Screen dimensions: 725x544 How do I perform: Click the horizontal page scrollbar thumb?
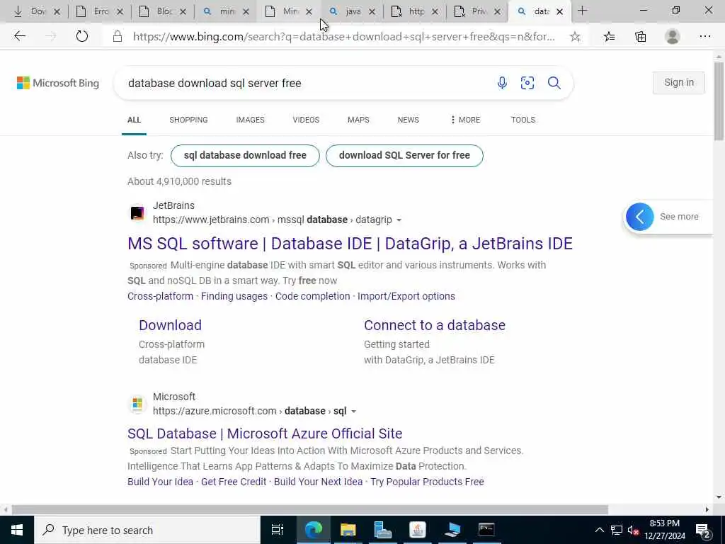click(x=310, y=510)
